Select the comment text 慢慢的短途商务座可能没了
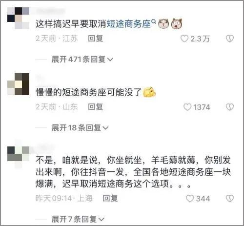The height and width of the screenshot is (226, 244). (x=89, y=92)
